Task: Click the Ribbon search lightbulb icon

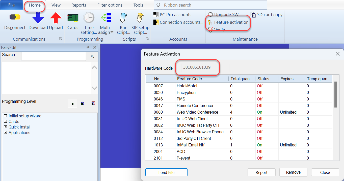Action: pyautogui.click(x=158, y=5)
